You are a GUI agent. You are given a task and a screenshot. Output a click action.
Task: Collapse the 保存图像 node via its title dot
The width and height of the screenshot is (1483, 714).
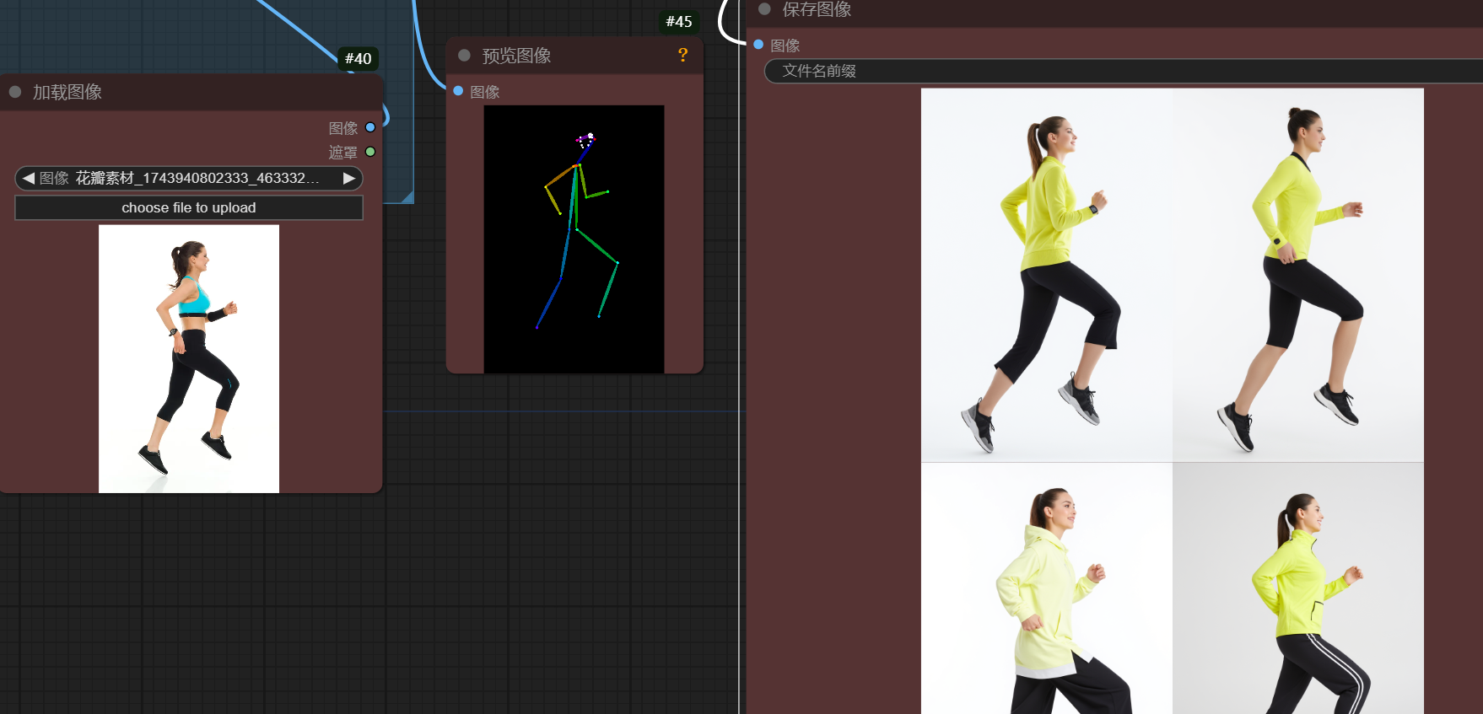click(765, 9)
